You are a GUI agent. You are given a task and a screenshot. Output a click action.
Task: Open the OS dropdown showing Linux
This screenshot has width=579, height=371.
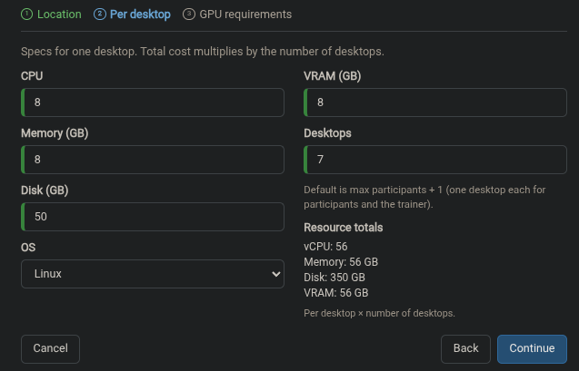153,274
